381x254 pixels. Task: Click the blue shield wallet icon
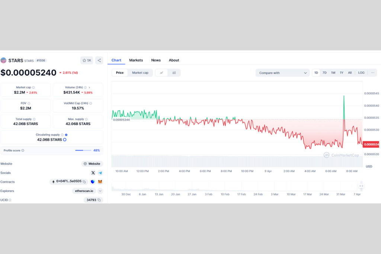pos(93,181)
